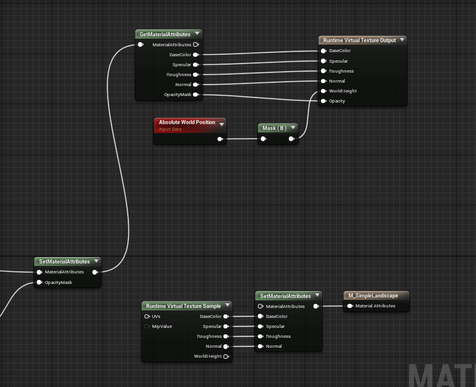The image size is (476, 387).
Task: Click the Mask (B) output pin
Action: [x=291, y=139]
